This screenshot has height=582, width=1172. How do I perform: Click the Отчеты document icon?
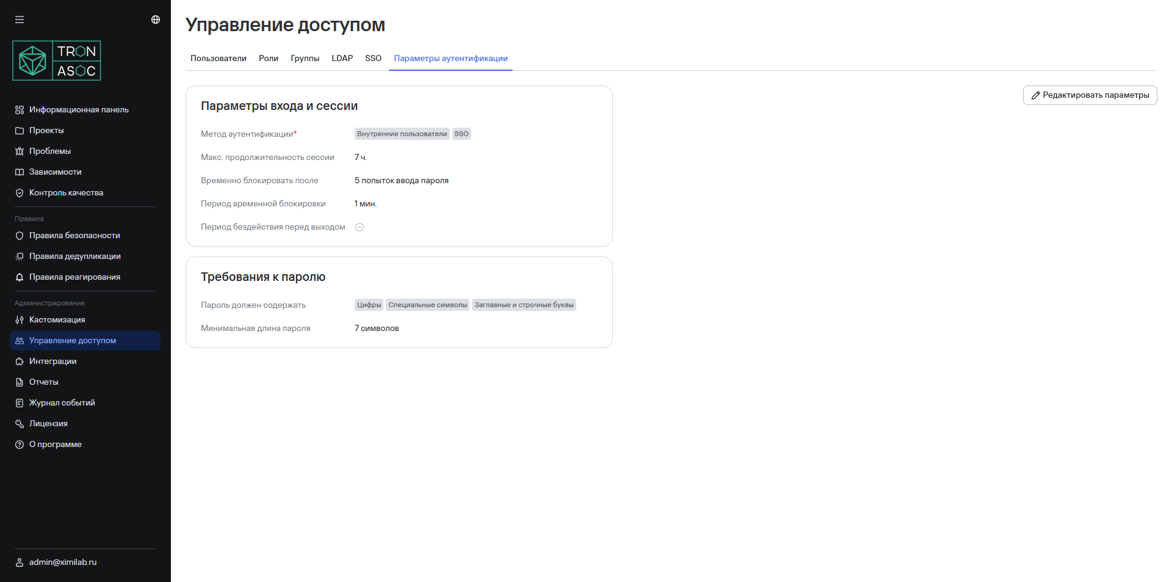[18, 382]
